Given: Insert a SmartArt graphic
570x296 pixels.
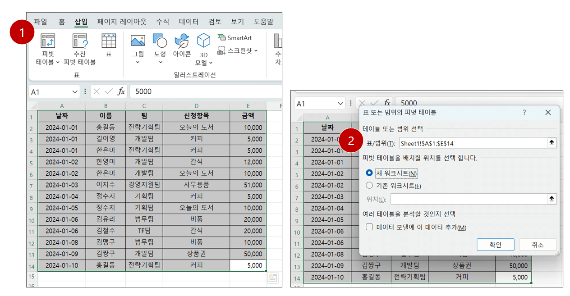Looking at the screenshot, I should point(234,38).
